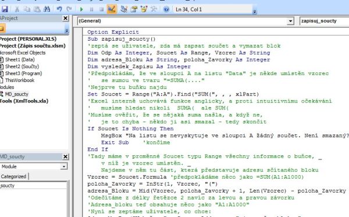Run the macro with the green play icon
349x217 pixels.
(81, 9)
